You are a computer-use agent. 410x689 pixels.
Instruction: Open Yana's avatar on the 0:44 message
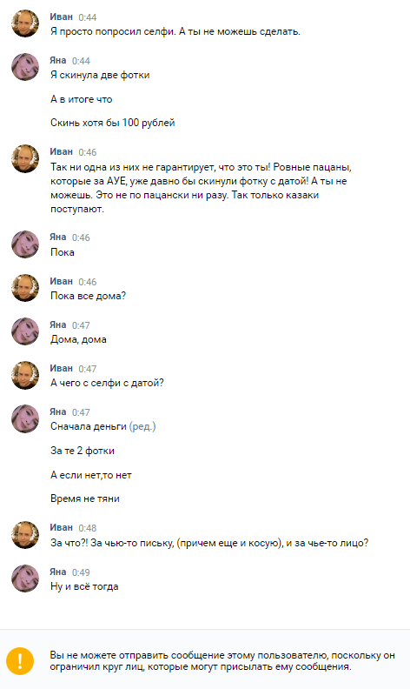coord(25,67)
